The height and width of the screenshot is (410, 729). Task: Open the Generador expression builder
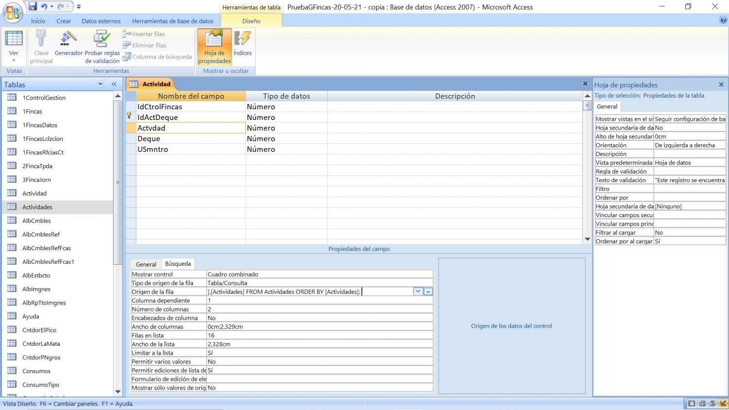pos(69,43)
